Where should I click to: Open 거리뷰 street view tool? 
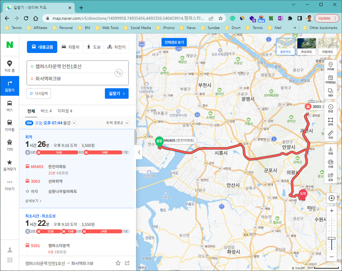[330, 66]
